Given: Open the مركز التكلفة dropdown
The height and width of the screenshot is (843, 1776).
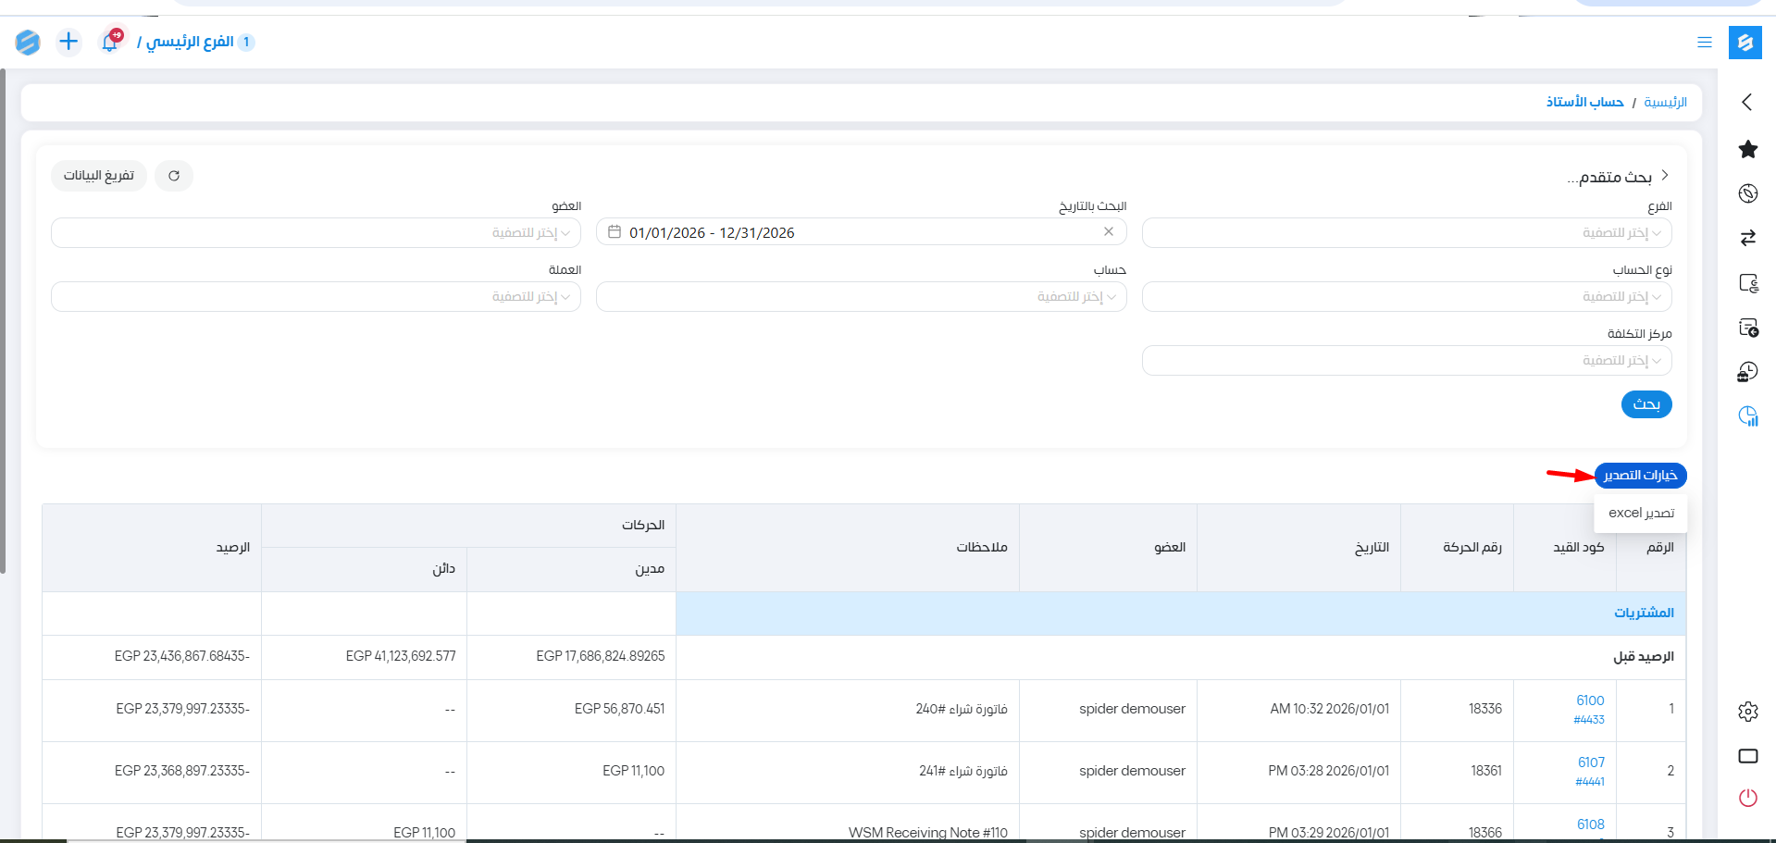Looking at the screenshot, I should point(1406,361).
